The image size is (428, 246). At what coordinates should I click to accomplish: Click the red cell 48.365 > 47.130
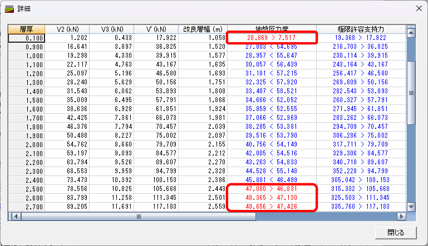[272, 198]
